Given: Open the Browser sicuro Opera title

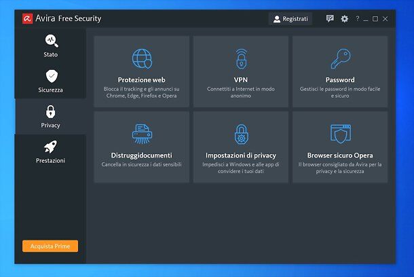Looking at the screenshot, I should (340, 155).
